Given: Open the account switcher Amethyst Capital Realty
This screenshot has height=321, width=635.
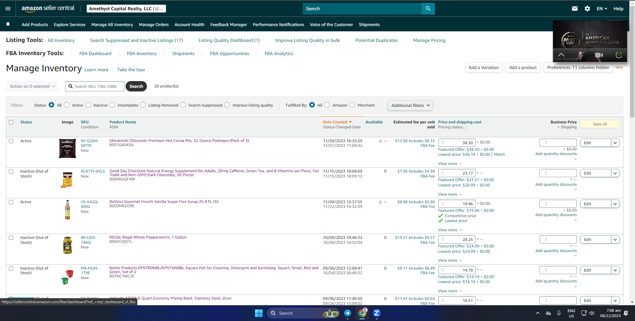Looking at the screenshot, I should [126, 9].
